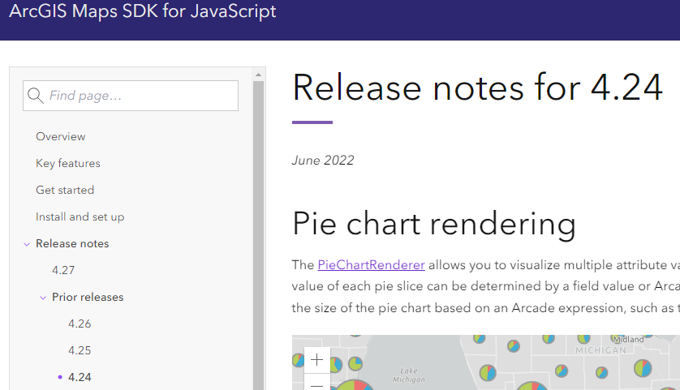Click the Release notes for 4.24 heading
This screenshot has height=390, width=680.
point(477,88)
